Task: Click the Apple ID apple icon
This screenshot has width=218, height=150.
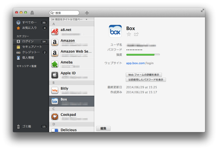Action: point(55,75)
